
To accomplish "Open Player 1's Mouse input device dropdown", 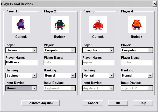I will tap(21, 88).
